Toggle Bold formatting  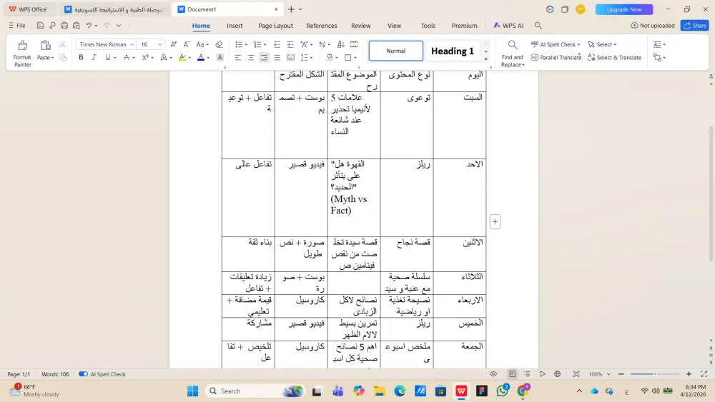pos(82,57)
